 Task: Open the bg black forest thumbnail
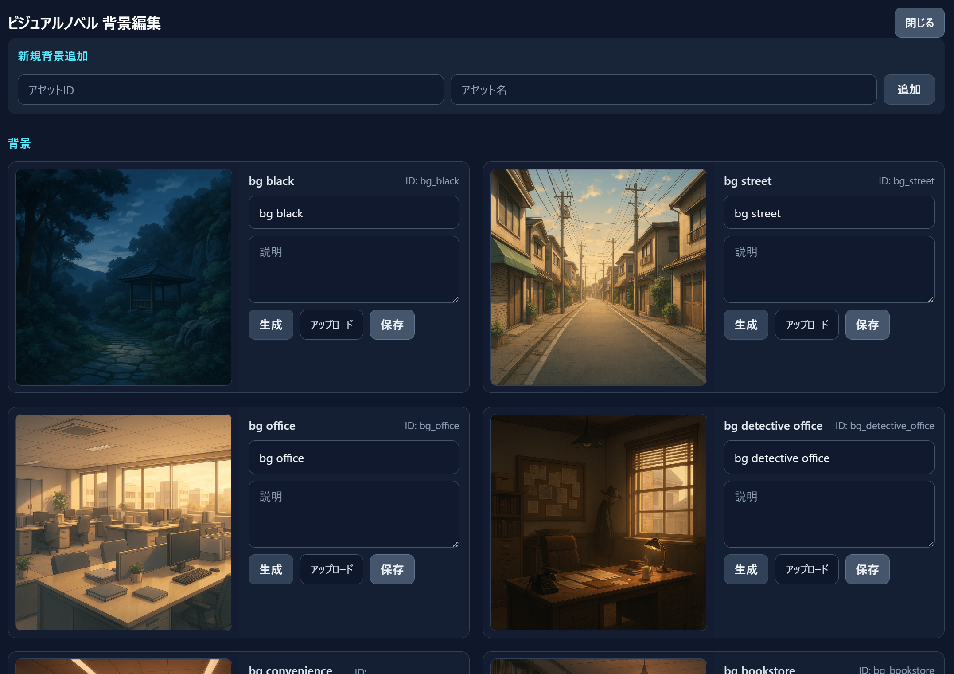(x=124, y=277)
